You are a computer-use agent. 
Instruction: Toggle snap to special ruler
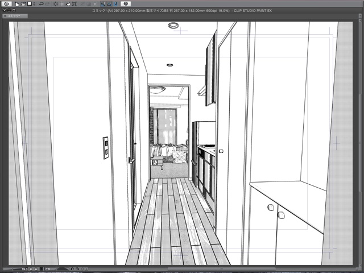click(109, 4)
